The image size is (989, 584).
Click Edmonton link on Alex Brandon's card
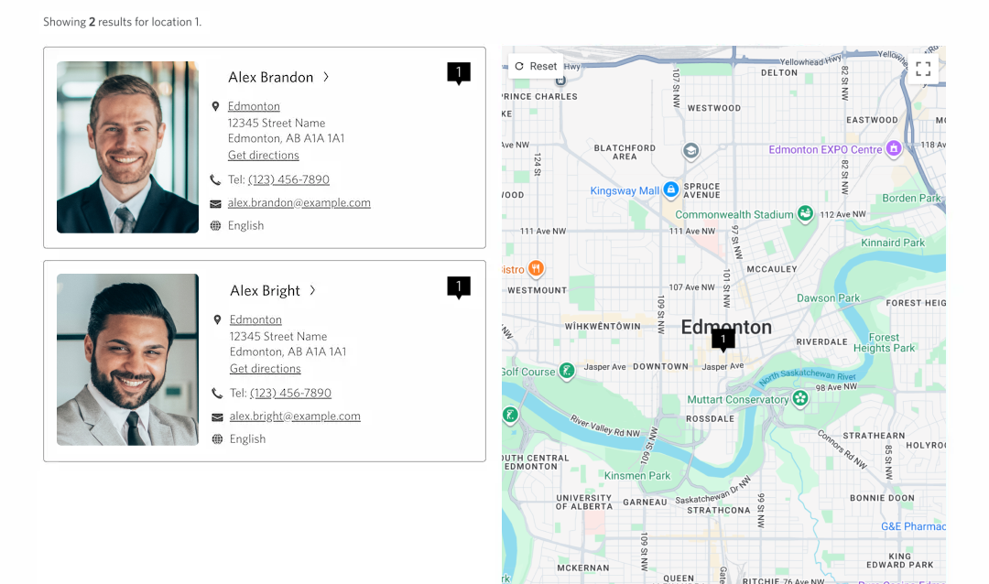254,106
